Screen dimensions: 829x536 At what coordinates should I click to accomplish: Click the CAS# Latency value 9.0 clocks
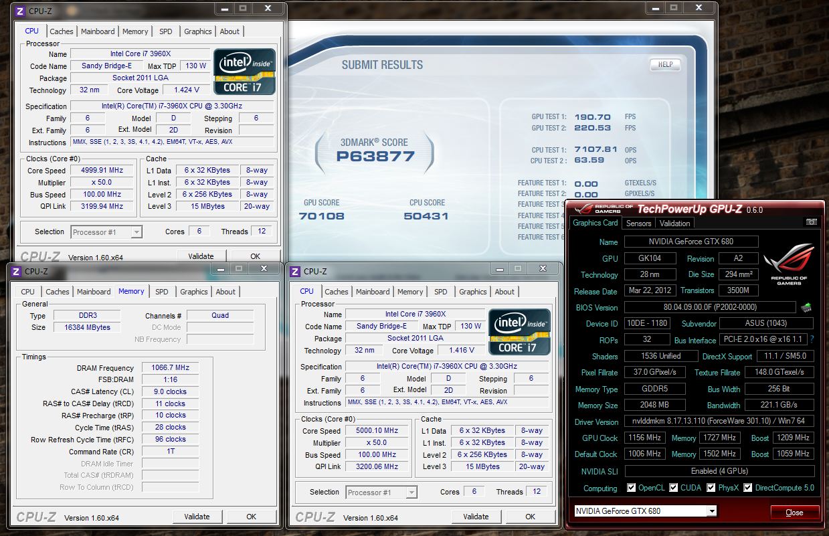pos(171,392)
